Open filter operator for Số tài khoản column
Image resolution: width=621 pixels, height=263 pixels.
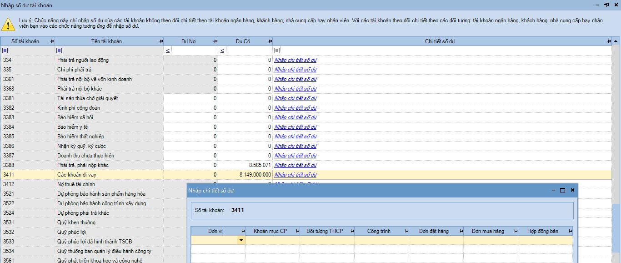[x=5, y=51]
